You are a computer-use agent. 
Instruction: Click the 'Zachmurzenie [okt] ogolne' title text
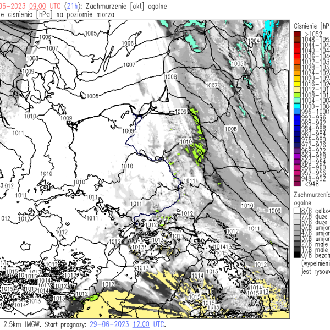127,6
